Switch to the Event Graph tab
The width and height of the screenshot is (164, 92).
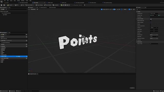coord(53,7)
